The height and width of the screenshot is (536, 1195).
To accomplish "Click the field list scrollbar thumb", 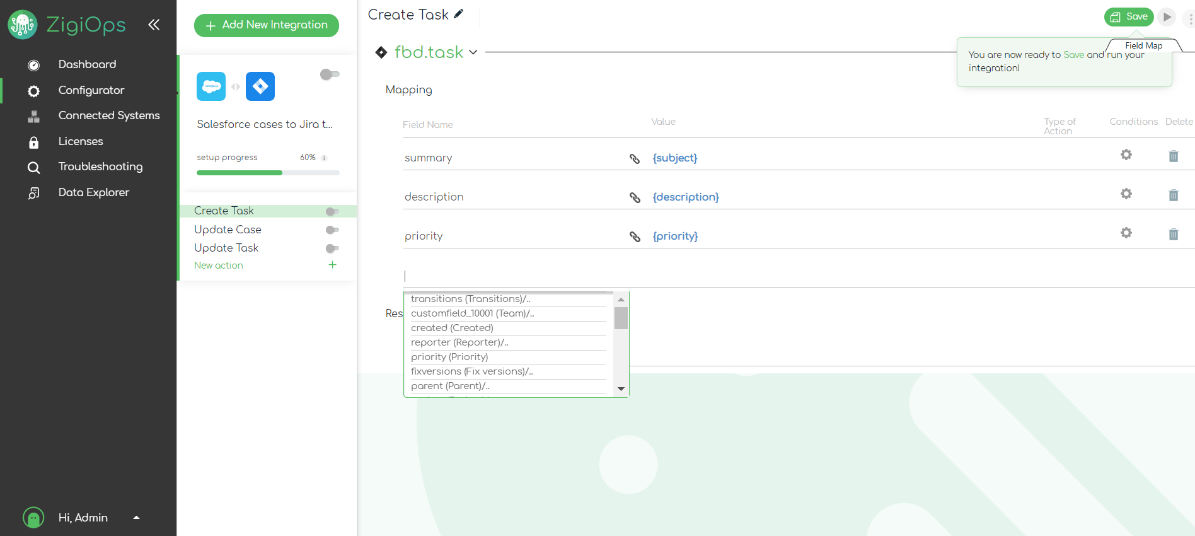I will click(621, 318).
